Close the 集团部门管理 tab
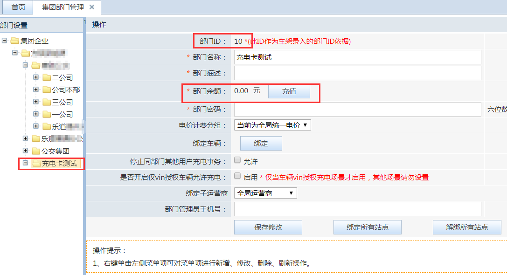Screen dimensions: 507x275 coord(92,7)
